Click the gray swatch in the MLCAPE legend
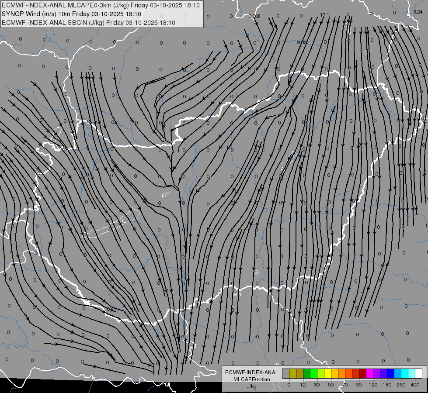Viewport: 428px width, 393px height. [286, 374]
